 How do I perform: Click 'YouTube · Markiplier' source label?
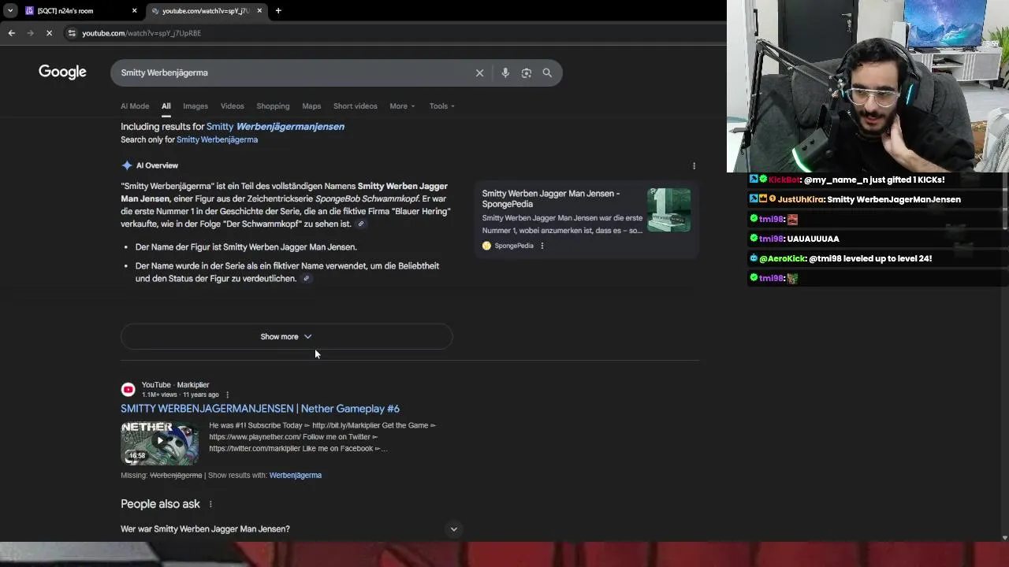click(175, 385)
